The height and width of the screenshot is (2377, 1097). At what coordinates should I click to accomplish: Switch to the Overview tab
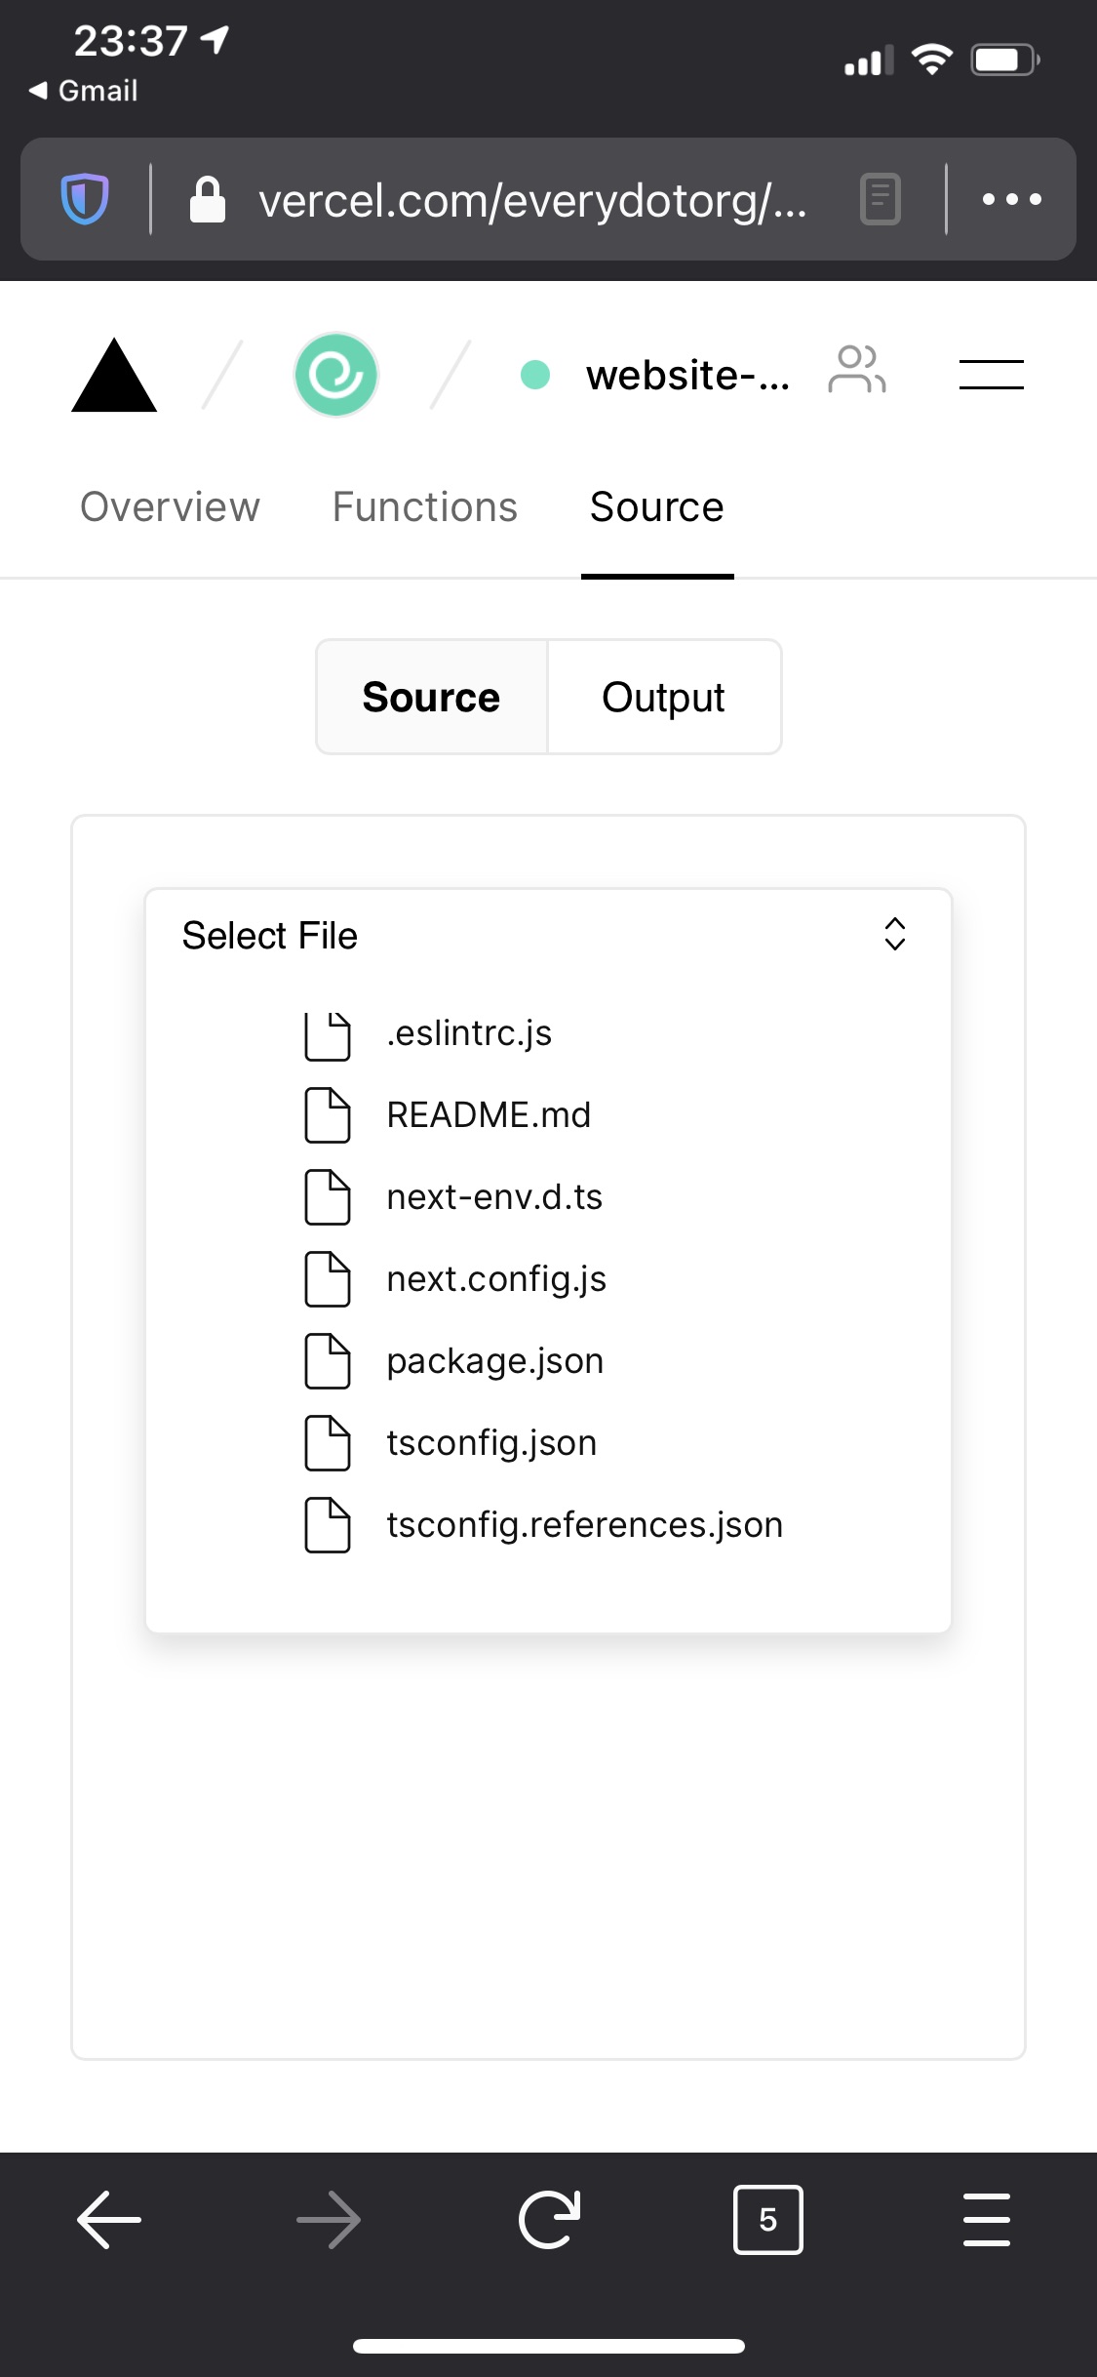pyautogui.click(x=170, y=507)
